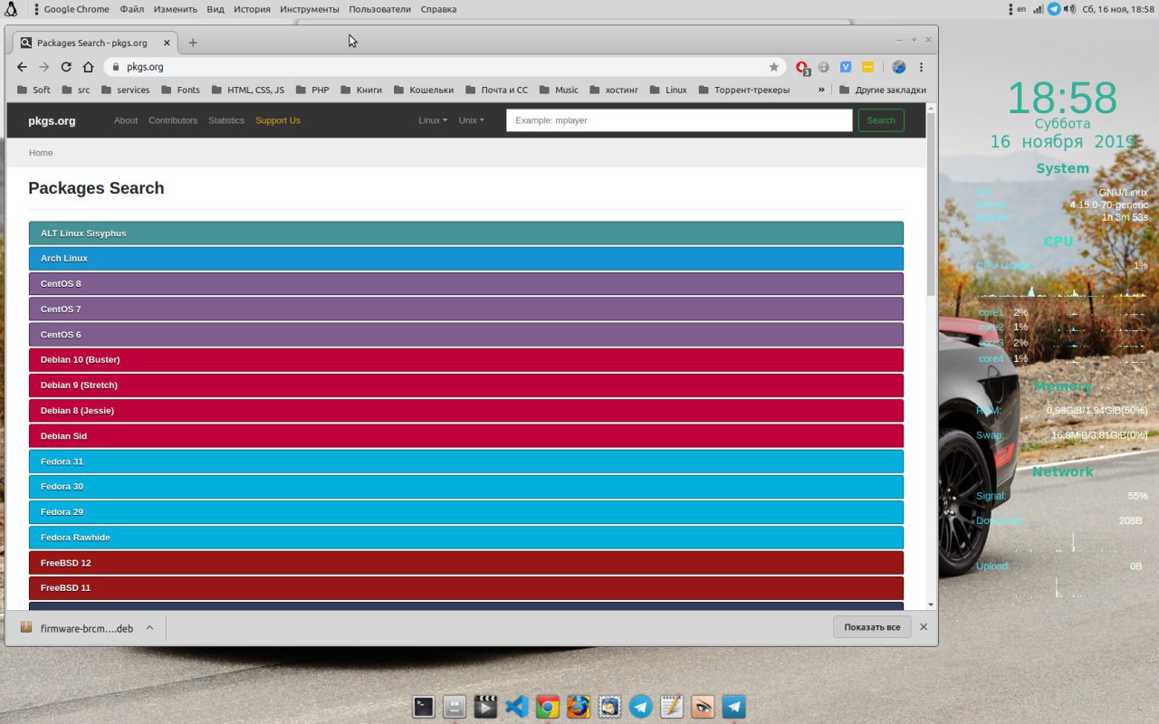
Task: Open the Support Us link
Action: 278,120
